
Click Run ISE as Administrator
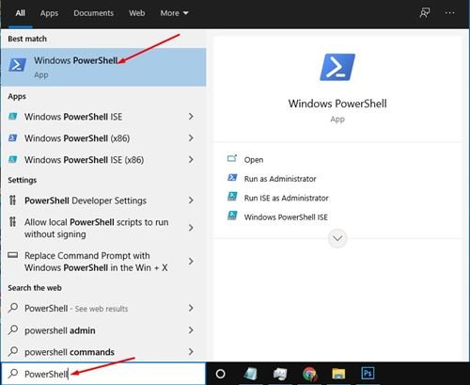point(287,198)
